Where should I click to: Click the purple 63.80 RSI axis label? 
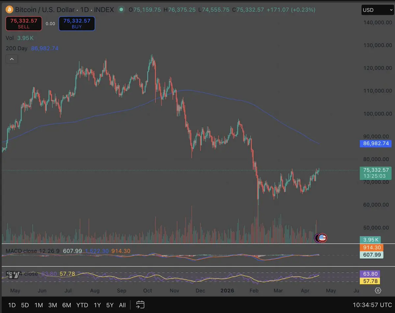[x=370, y=274]
